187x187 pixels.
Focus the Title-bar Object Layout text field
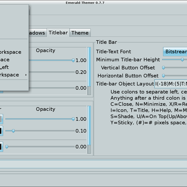[171, 84]
